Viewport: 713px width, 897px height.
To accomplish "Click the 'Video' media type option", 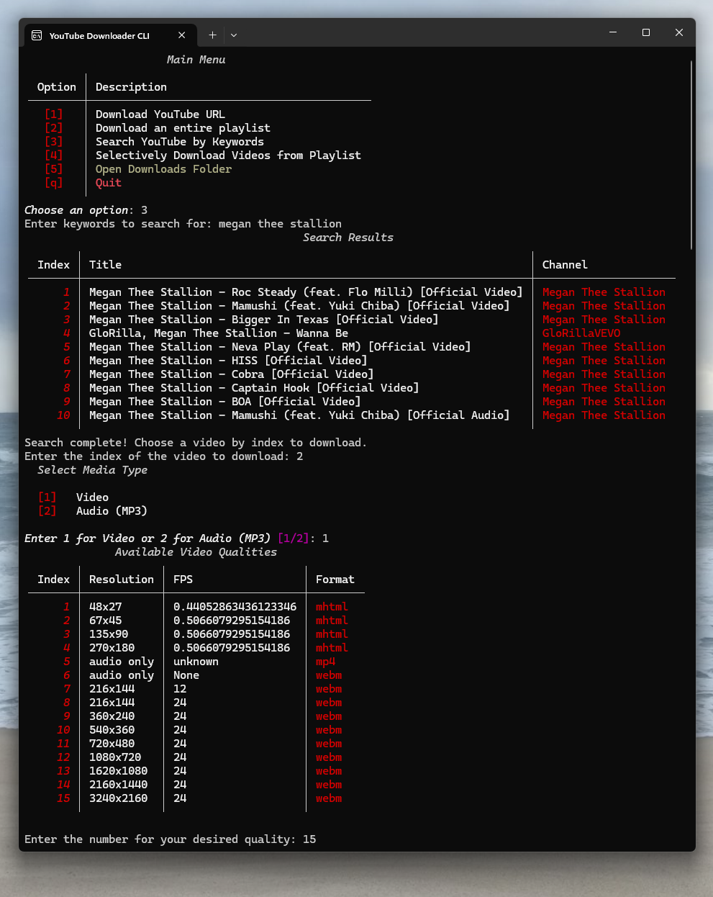I will tap(92, 497).
